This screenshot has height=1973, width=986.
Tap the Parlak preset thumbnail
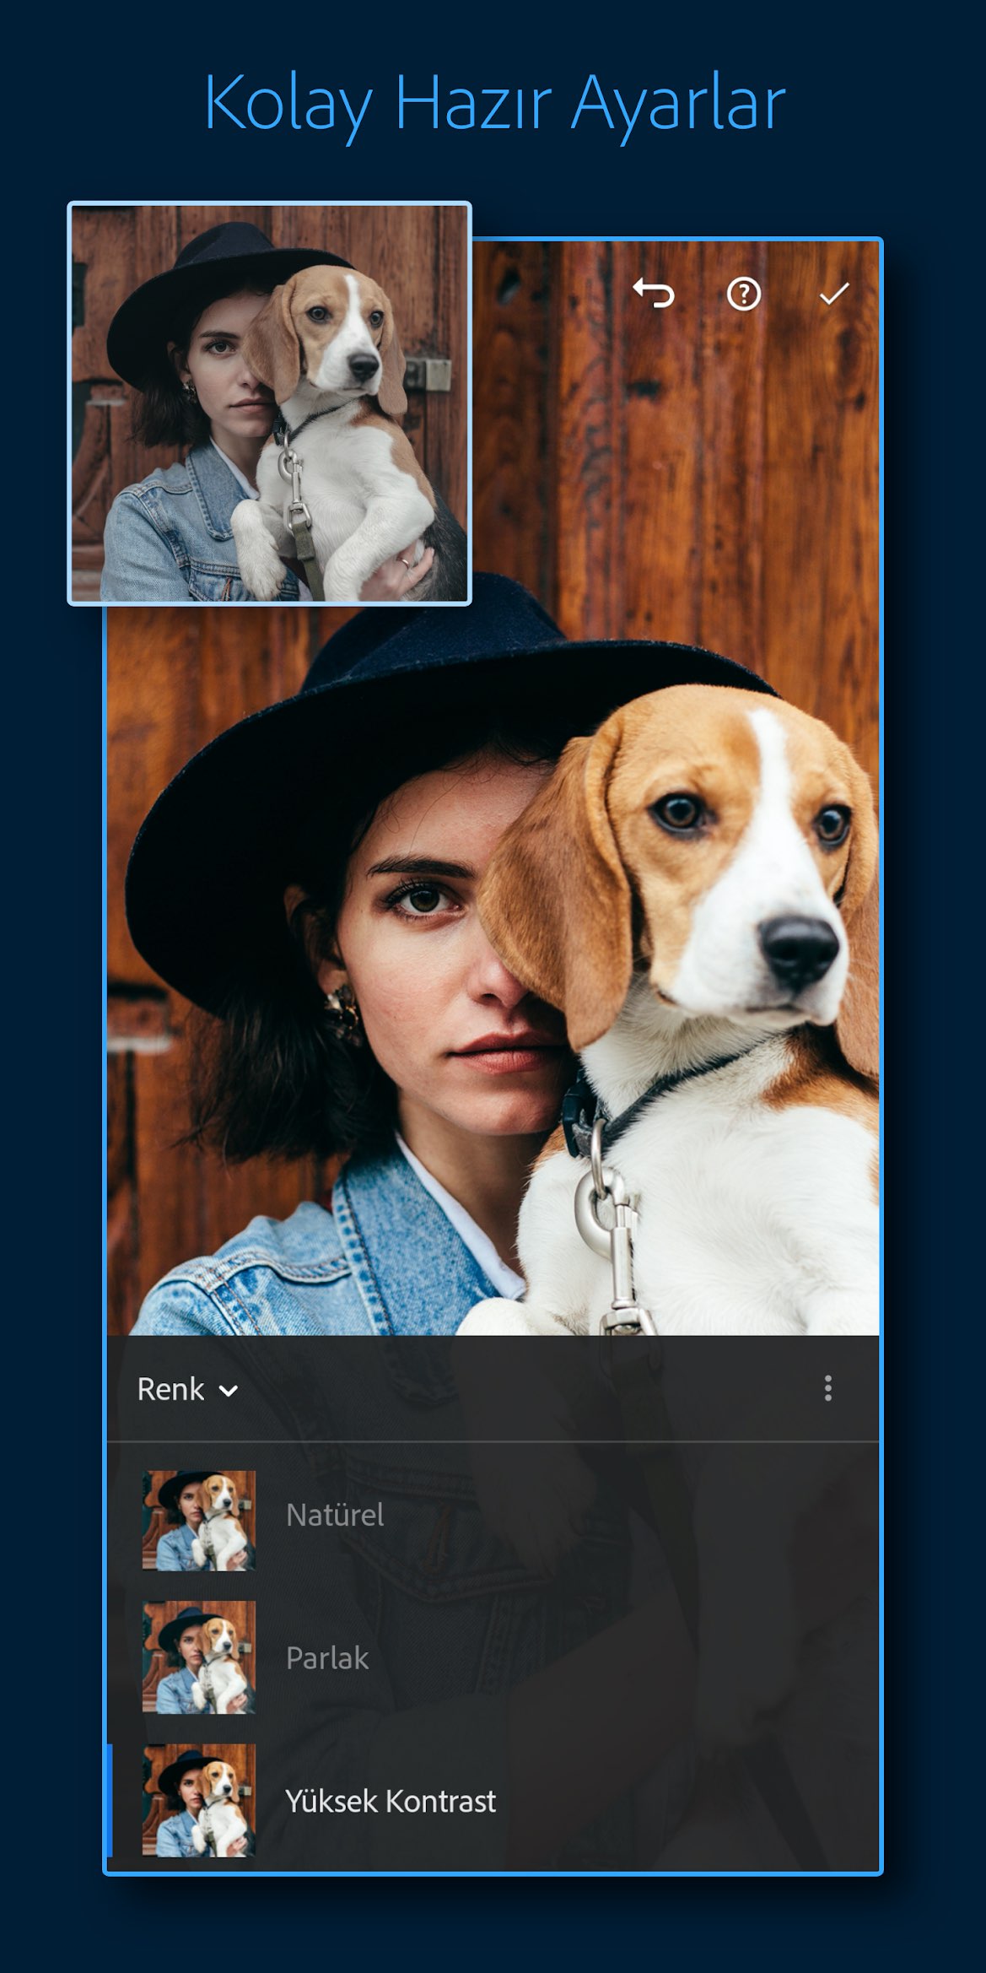pyautogui.click(x=198, y=1657)
